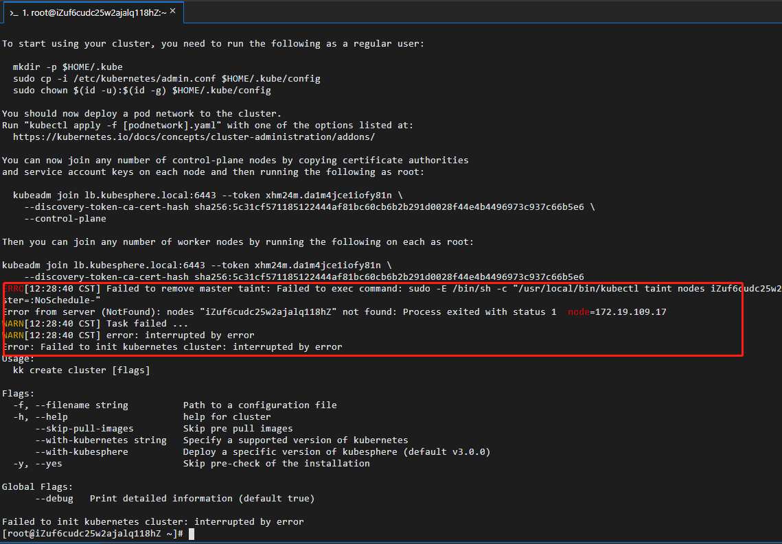
Task: Click the kubernetes.io addons URL
Action: click(194, 137)
